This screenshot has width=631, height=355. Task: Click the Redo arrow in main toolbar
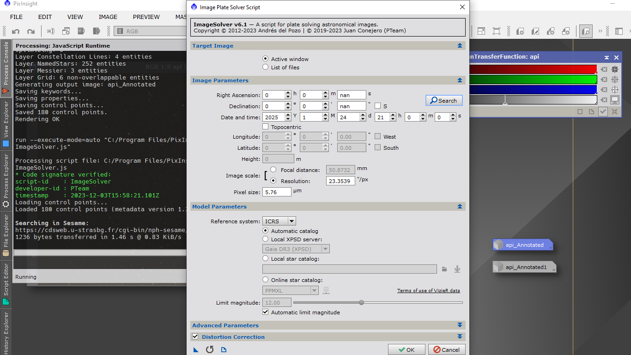[x=31, y=31]
